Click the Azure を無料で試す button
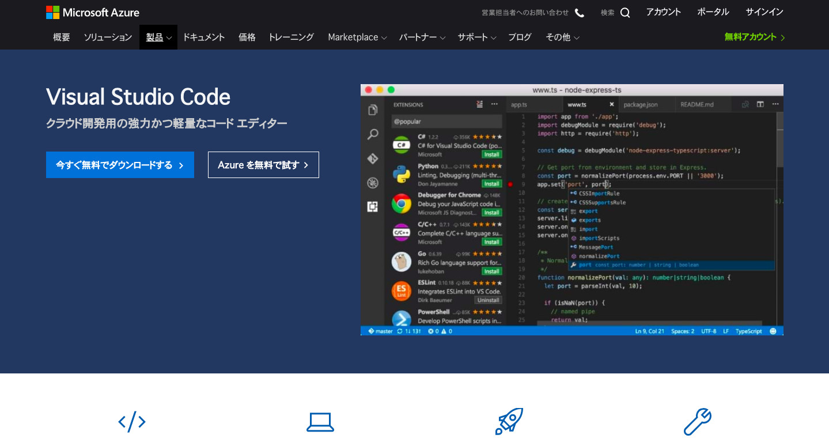Screen dimensions: 829x442 (x=263, y=165)
